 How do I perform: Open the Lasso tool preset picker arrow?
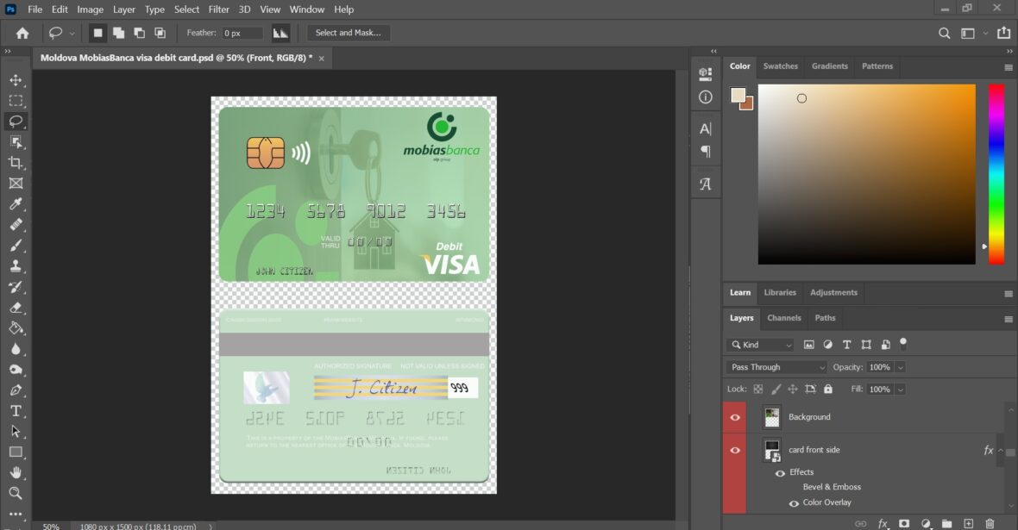tap(72, 33)
